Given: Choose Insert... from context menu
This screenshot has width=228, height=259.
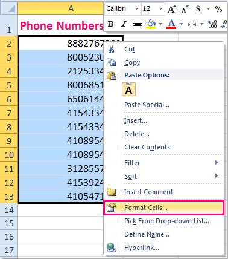Looking at the screenshot, I should [x=163, y=120].
